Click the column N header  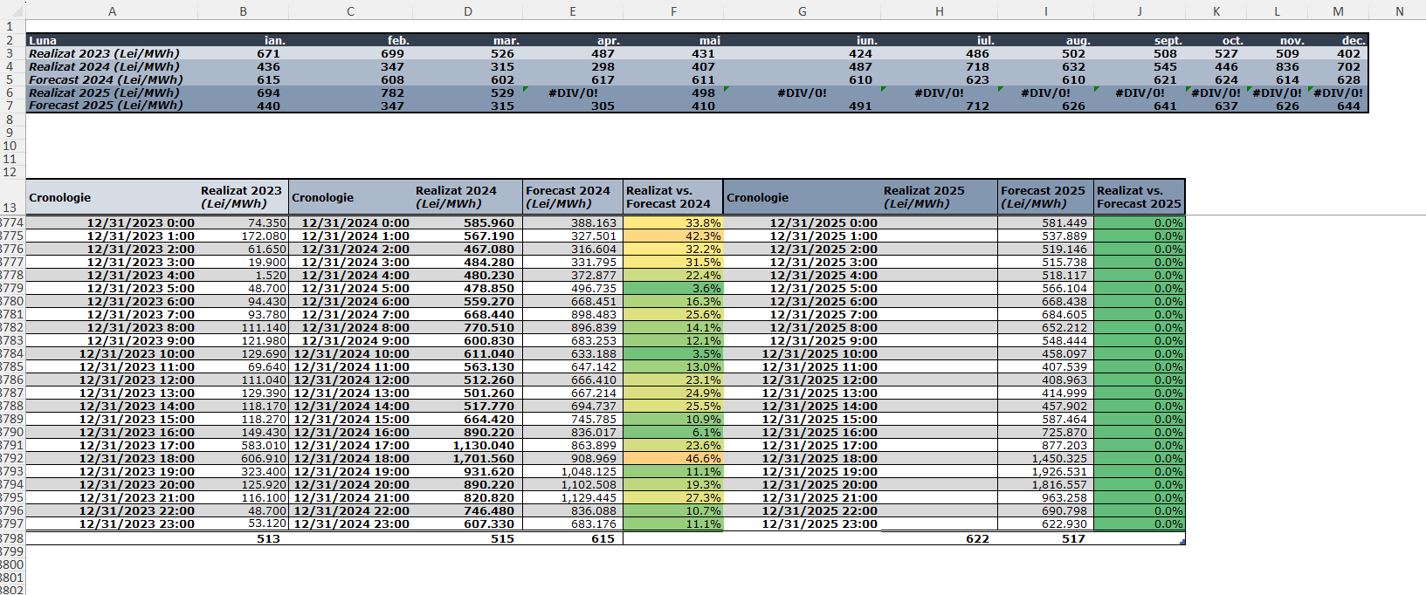click(1399, 11)
